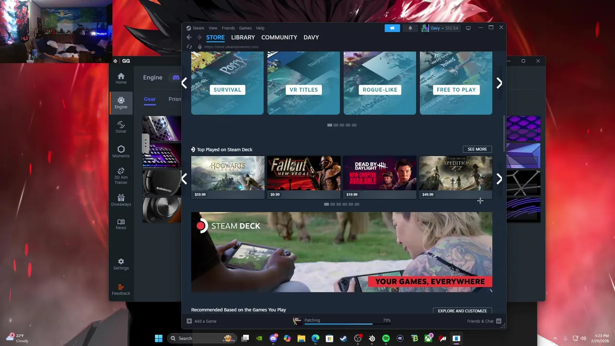This screenshot has width=615, height=346.
Task: Open Dead by Daylight game capsule
Action: [380, 177]
